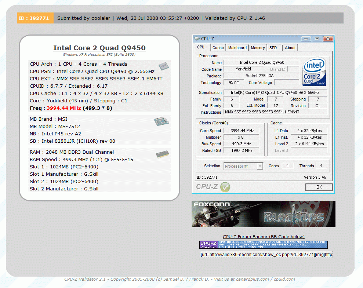Open the Memory tab
This screenshot has height=288, width=363.
point(258,48)
